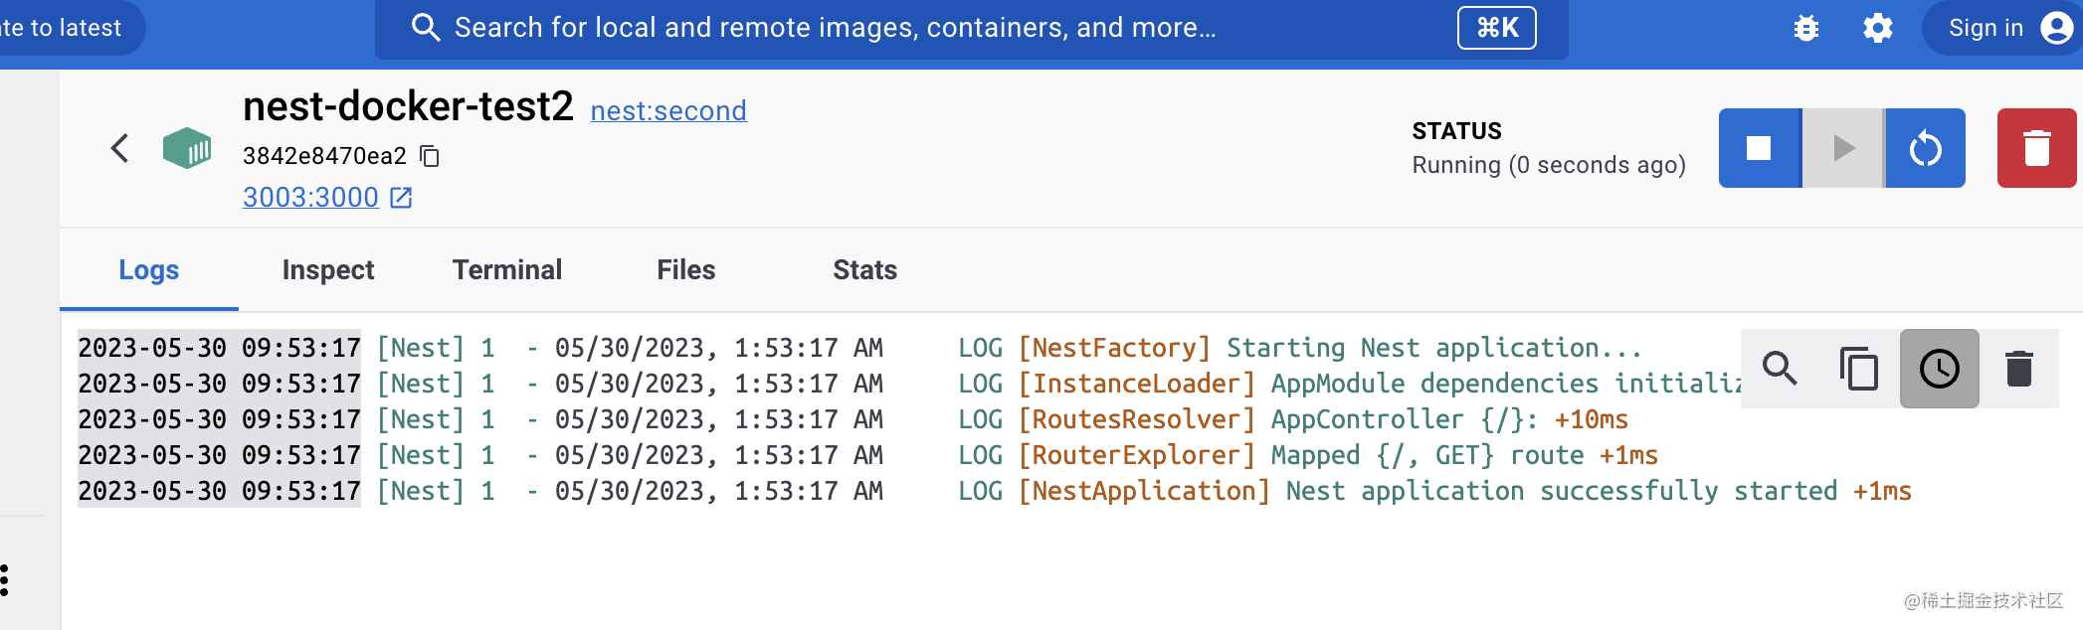Copy logs to clipboard
This screenshot has height=630, width=2083.
coord(1858,369)
